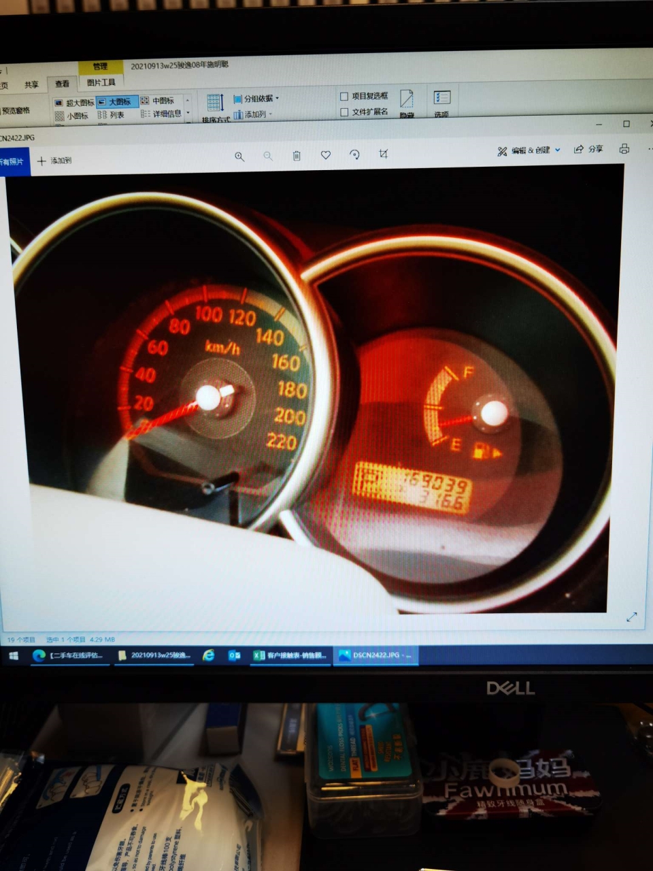Open Outlook from the taskbar
Image resolution: width=653 pixels, height=871 pixels.
coord(234,655)
